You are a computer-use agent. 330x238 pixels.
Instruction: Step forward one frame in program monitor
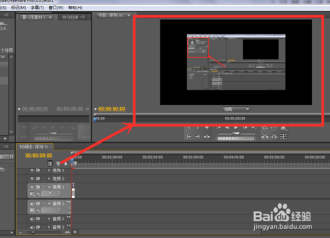click(x=245, y=127)
